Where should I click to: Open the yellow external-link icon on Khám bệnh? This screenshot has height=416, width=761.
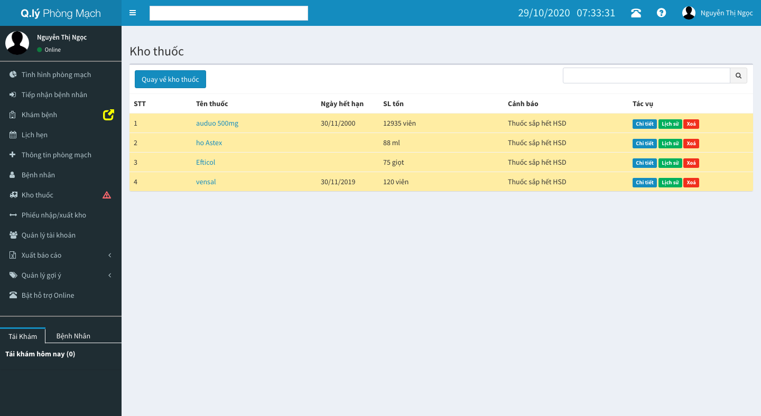108,115
